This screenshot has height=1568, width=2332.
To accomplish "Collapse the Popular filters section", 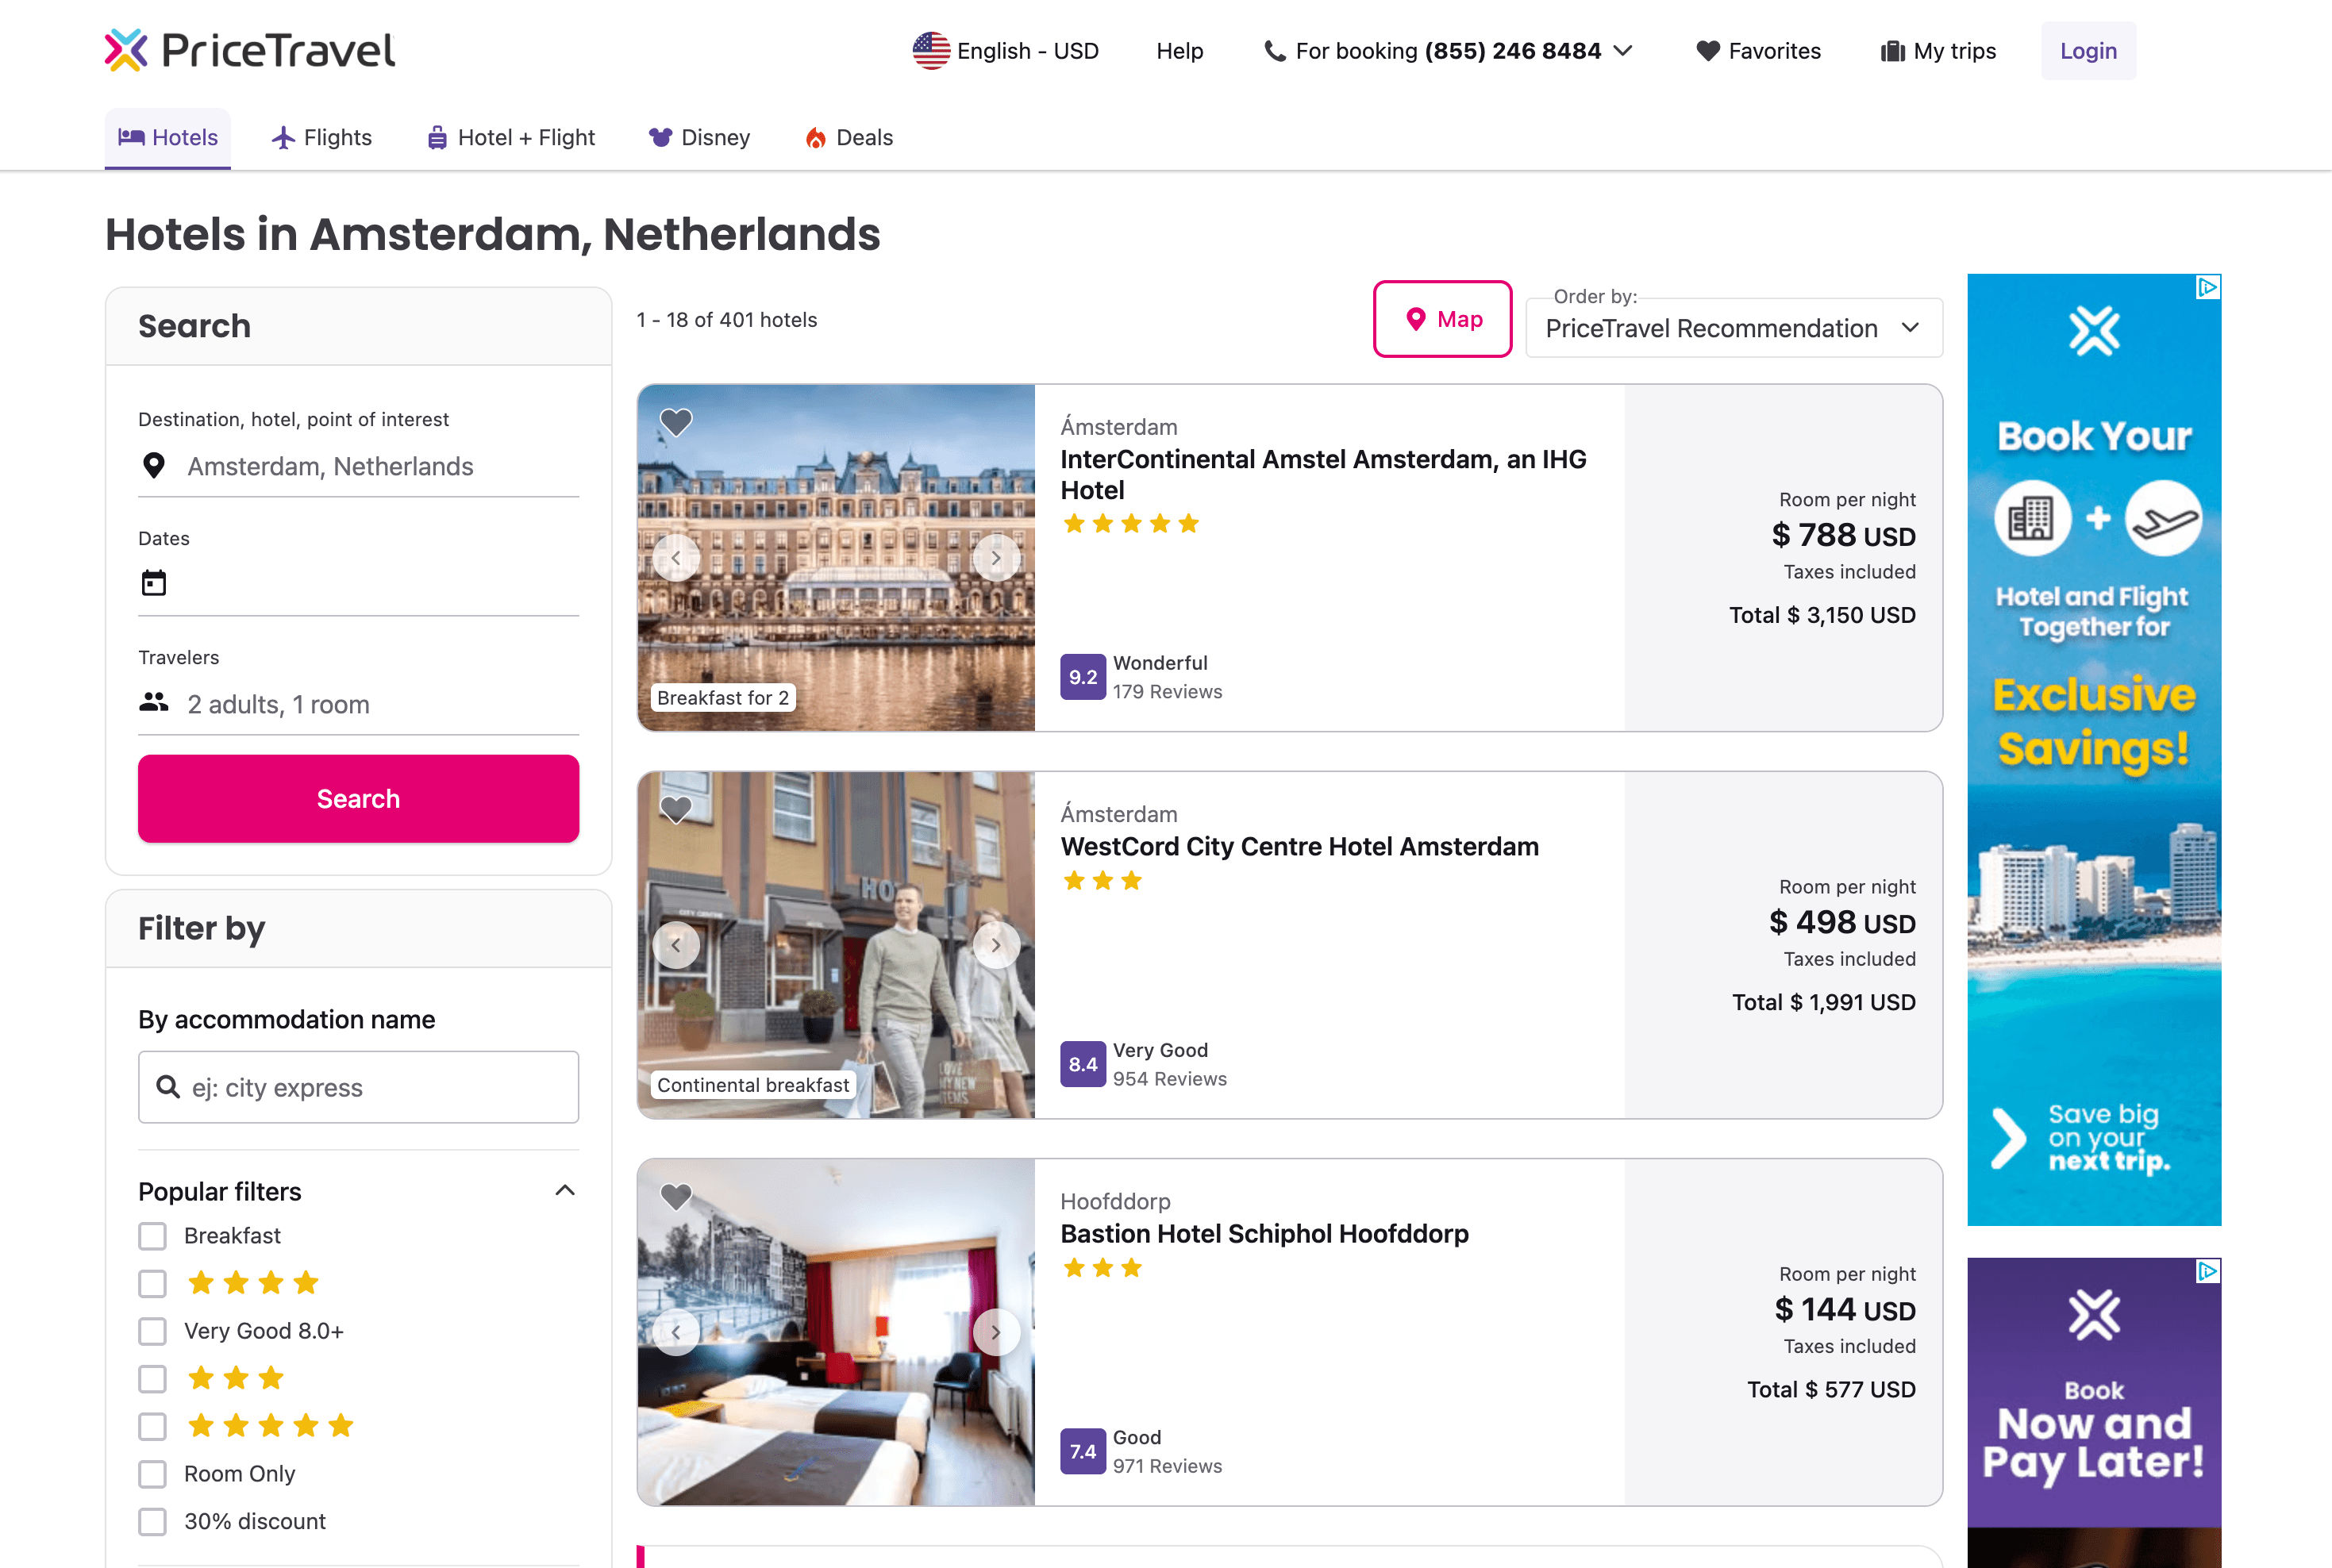I will click(565, 1191).
